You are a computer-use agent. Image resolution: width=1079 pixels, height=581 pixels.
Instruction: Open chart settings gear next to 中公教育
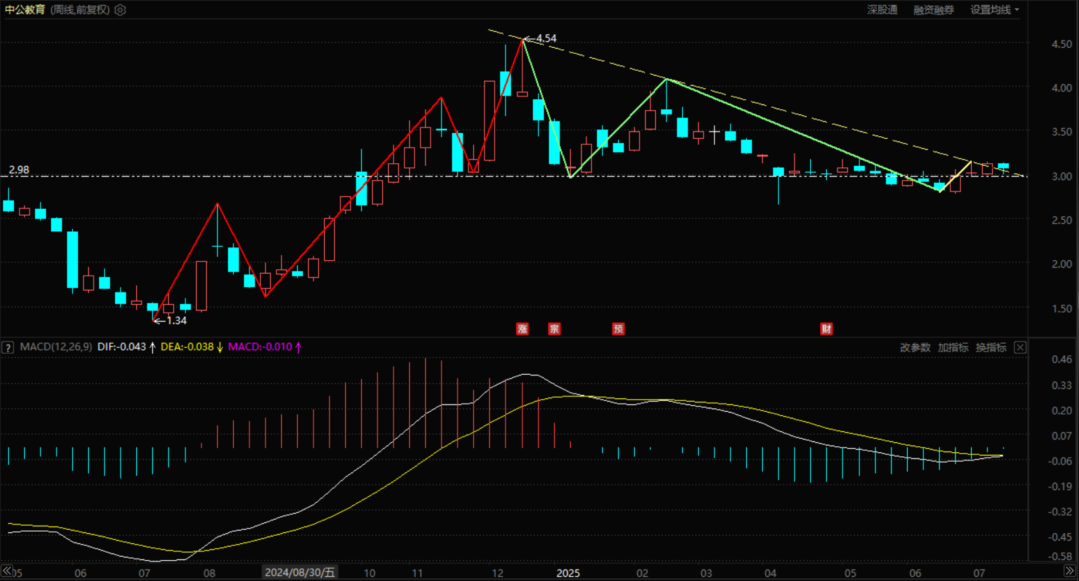(x=120, y=10)
